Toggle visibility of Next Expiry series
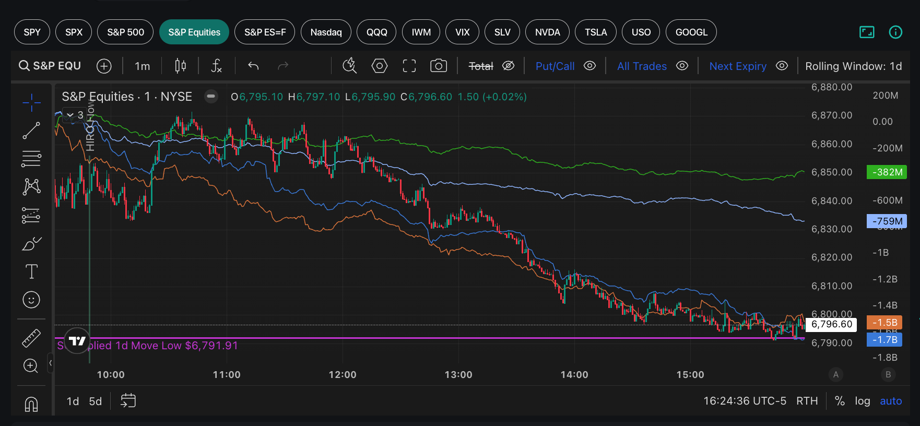The height and width of the screenshot is (426, 920). point(782,66)
